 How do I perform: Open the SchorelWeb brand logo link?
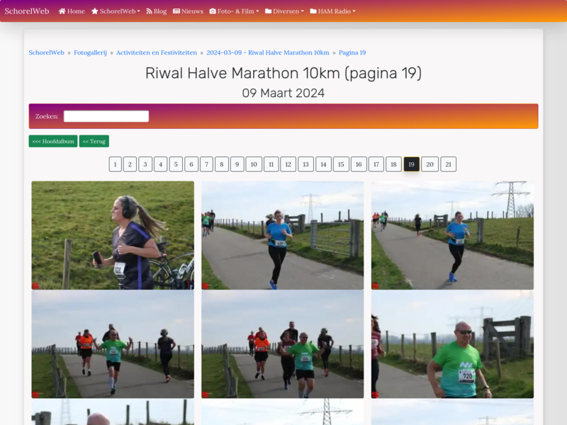(x=27, y=11)
